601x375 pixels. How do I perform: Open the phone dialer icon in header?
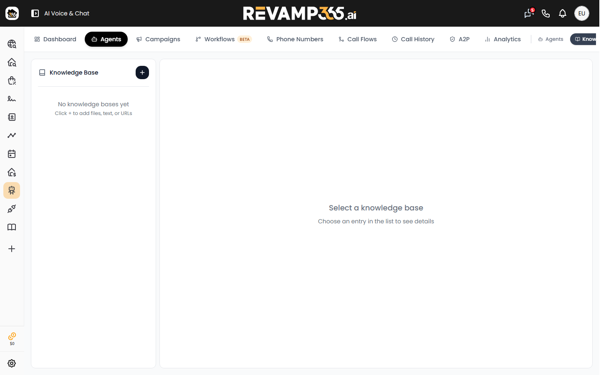pos(545,13)
